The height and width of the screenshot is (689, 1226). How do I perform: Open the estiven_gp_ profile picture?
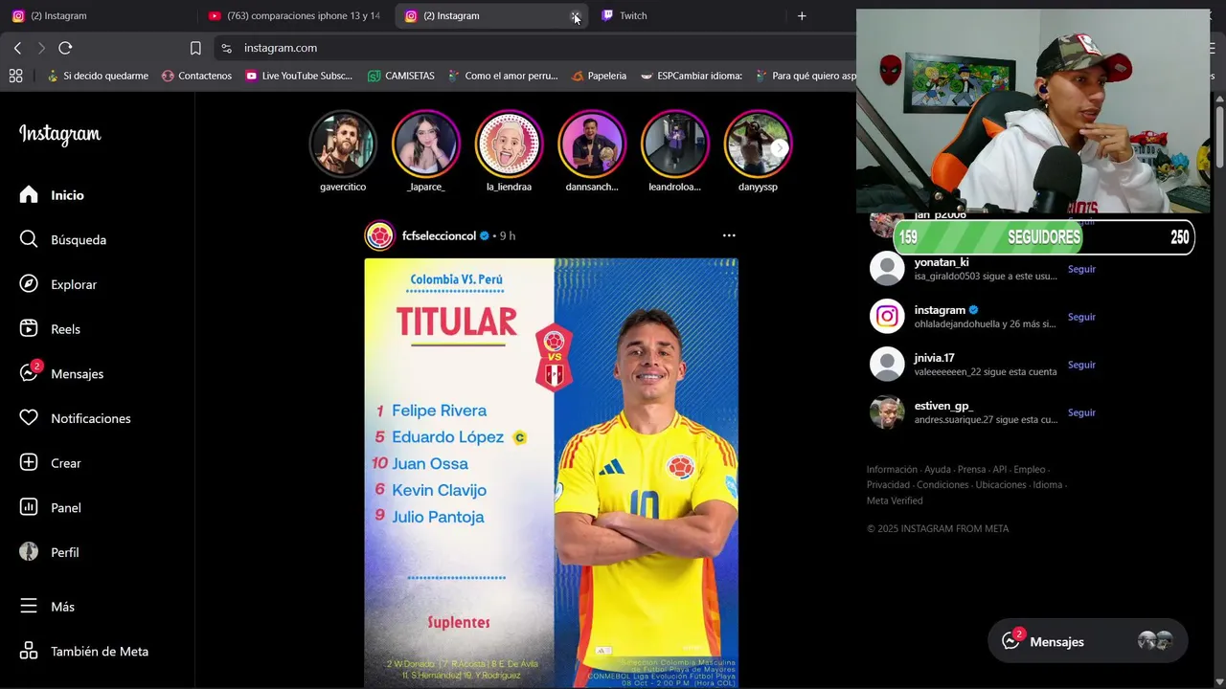pos(887,412)
